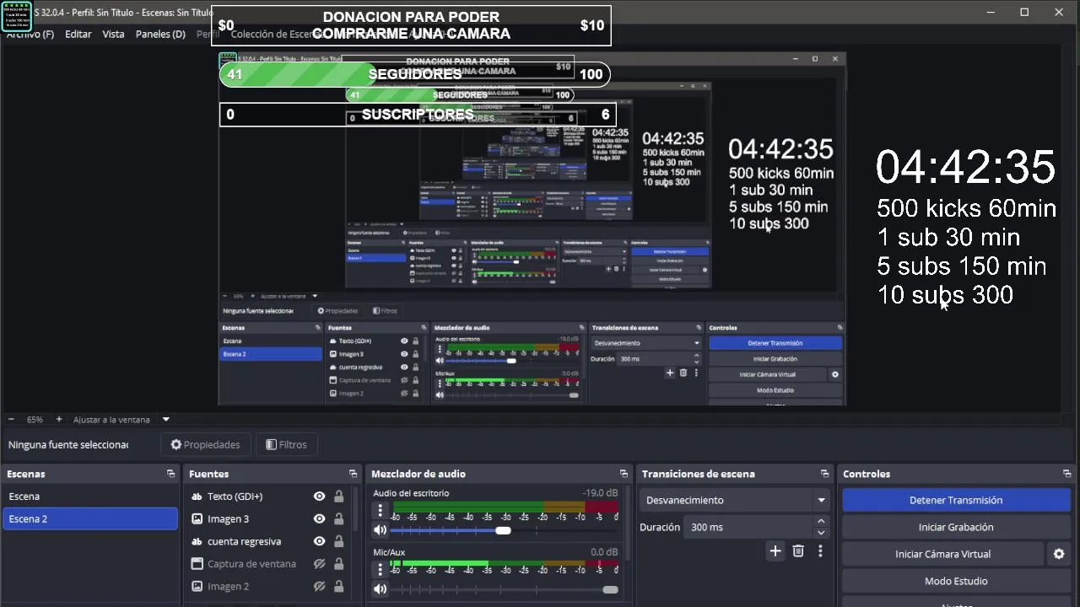
Task: Open source Propiedades
Action: pyautogui.click(x=205, y=444)
